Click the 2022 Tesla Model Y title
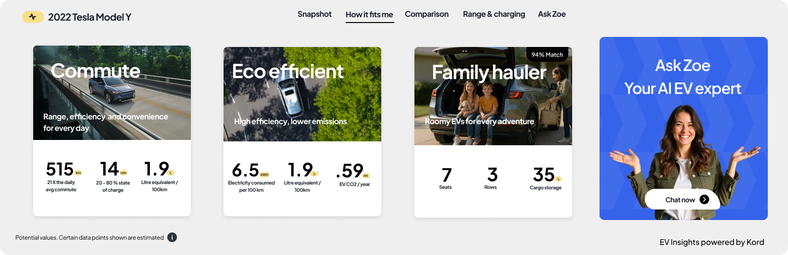The height and width of the screenshot is (255, 788). 89,17
